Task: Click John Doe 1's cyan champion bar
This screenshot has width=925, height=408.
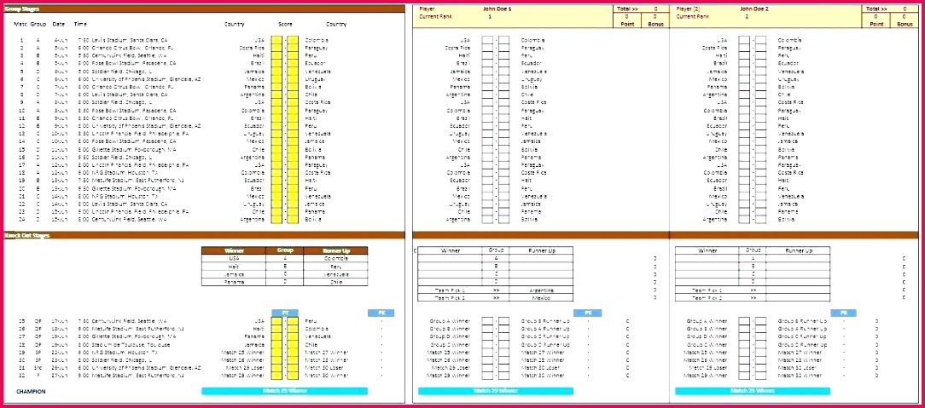Action: click(x=496, y=391)
